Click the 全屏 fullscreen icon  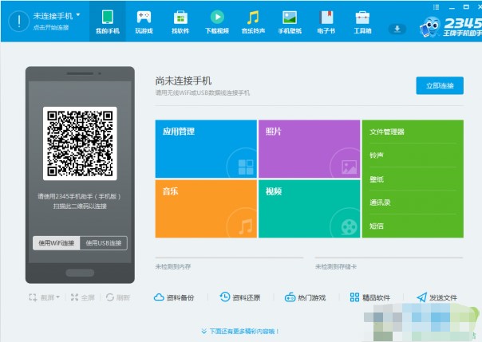coord(74,297)
